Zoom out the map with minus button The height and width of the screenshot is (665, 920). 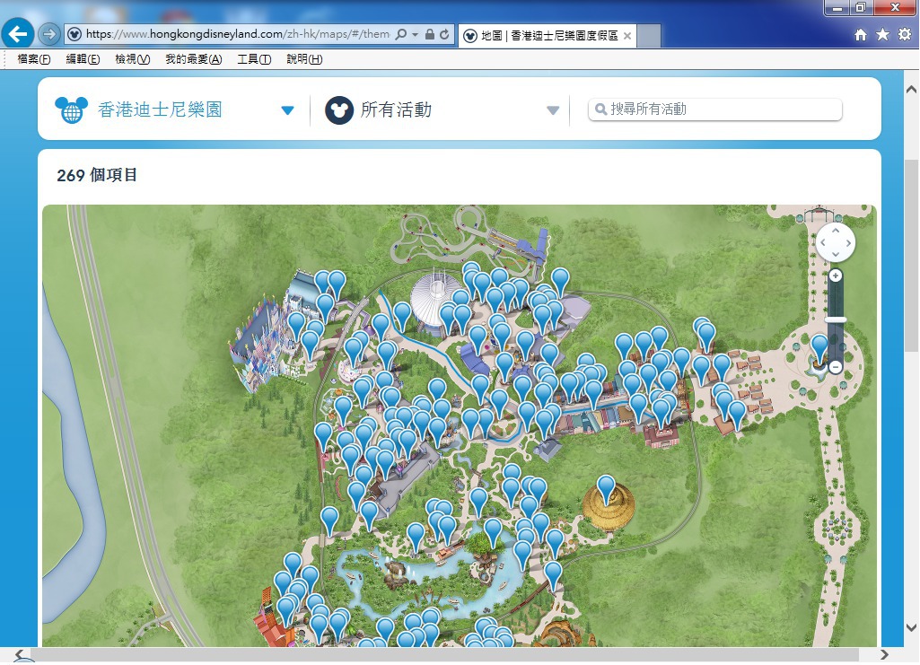[x=836, y=367]
